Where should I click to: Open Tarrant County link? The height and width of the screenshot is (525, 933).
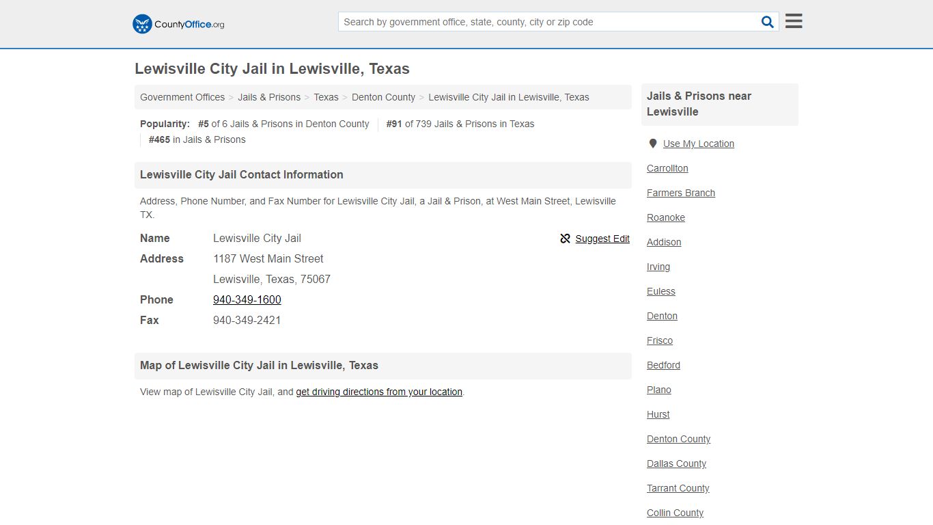678,488
